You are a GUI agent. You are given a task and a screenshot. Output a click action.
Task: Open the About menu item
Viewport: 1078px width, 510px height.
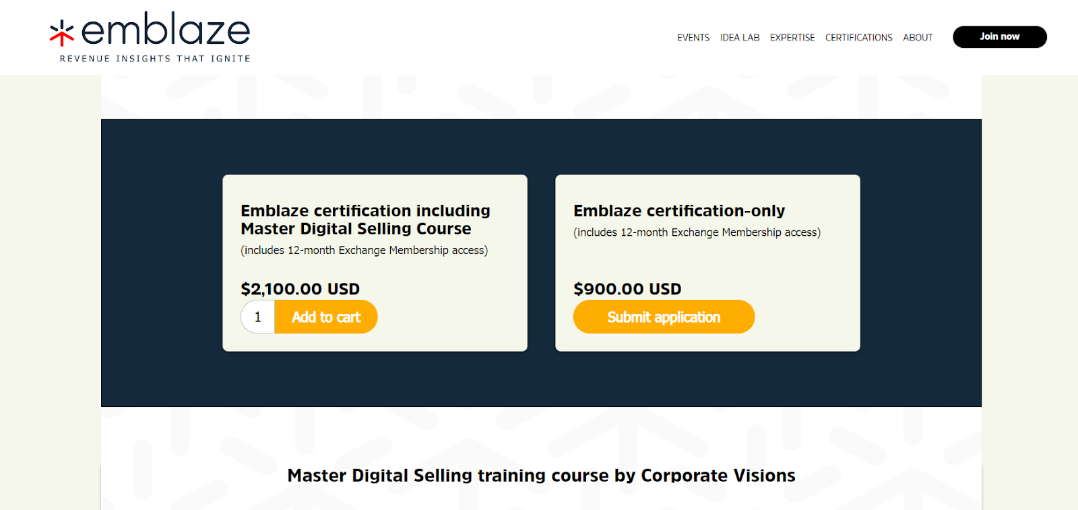(x=918, y=38)
